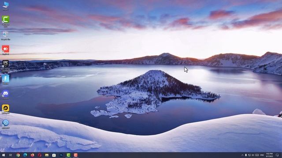Screen dimensions: 282x158
Task: Click the touch keyboard tray icon
Action: pos(257,155)
